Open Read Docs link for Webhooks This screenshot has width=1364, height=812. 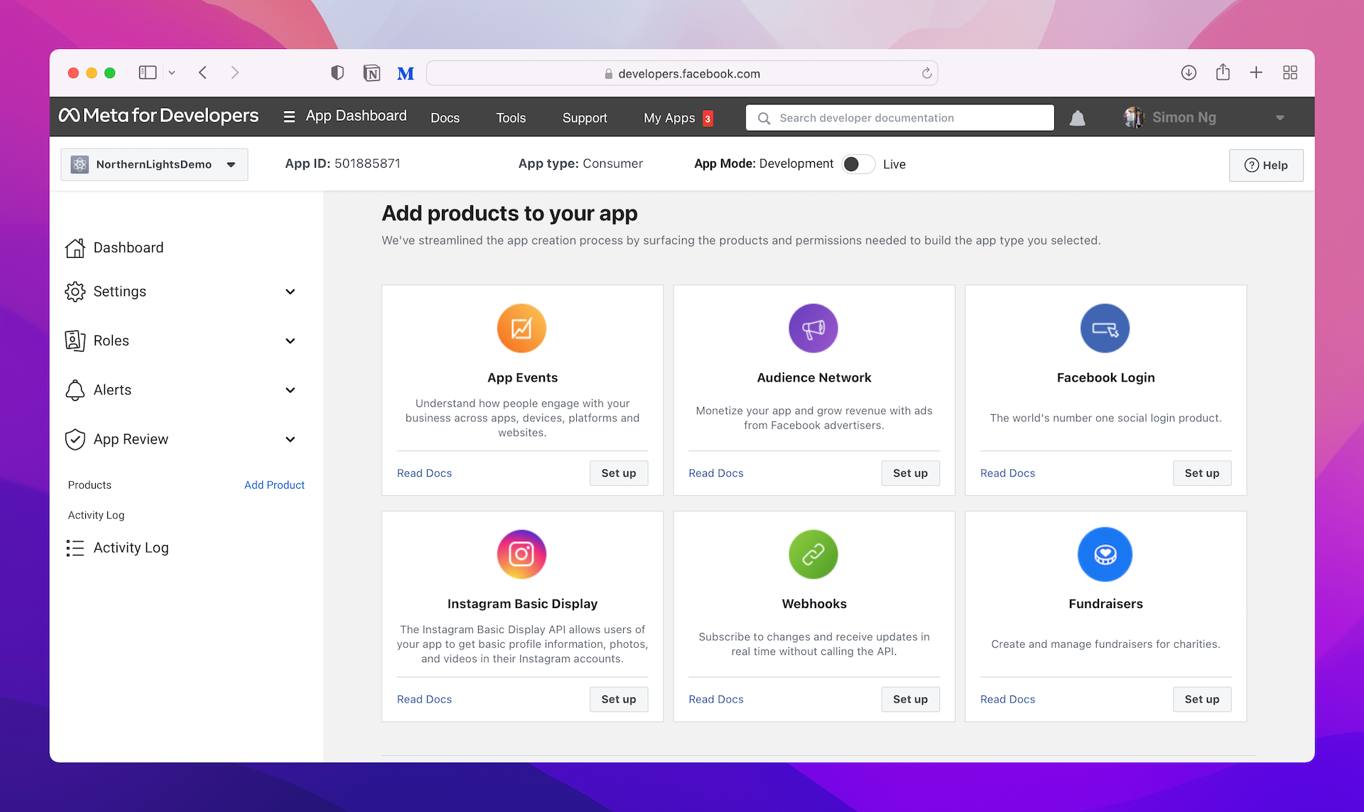pyautogui.click(x=715, y=699)
